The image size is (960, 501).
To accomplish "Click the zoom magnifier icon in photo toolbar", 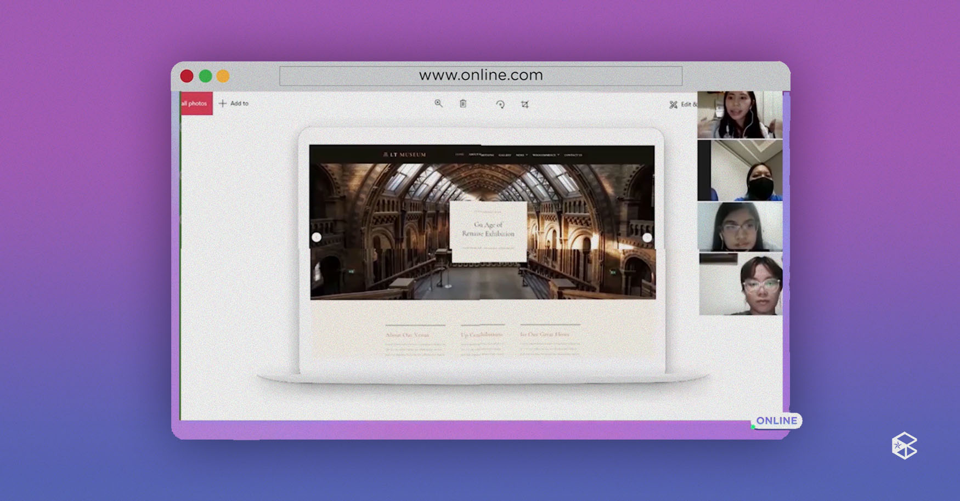I will (438, 103).
